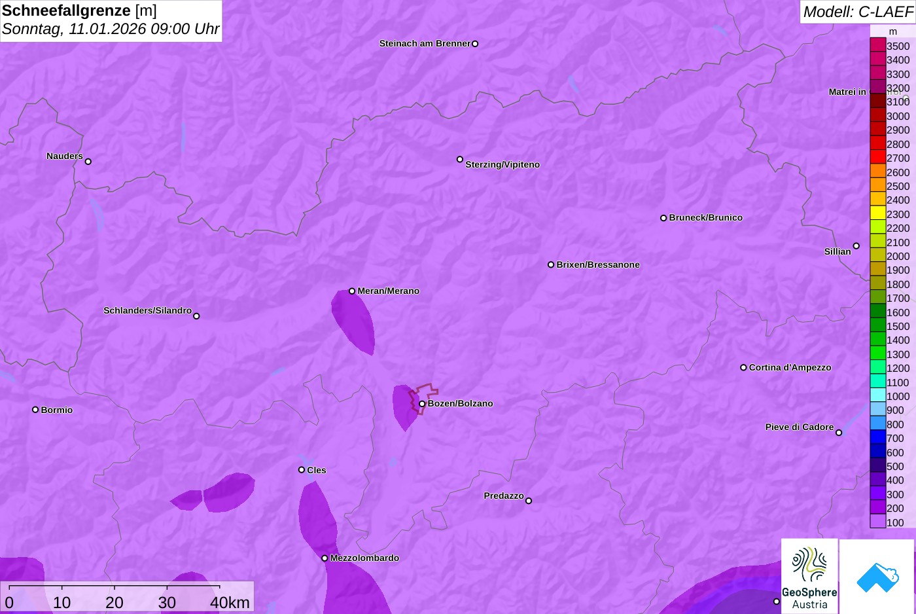Select the 2500 m orange legend swatch
The width and height of the screenshot is (916, 614).
[878, 185]
